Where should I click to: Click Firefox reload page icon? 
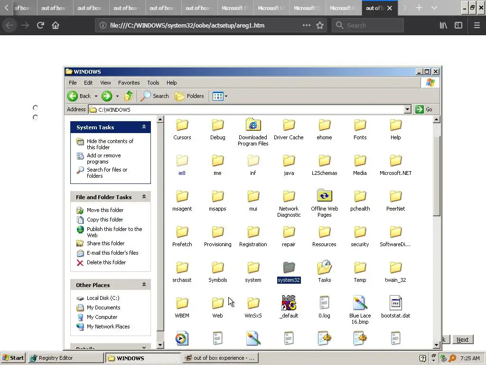pyautogui.click(x=40, y=25)
